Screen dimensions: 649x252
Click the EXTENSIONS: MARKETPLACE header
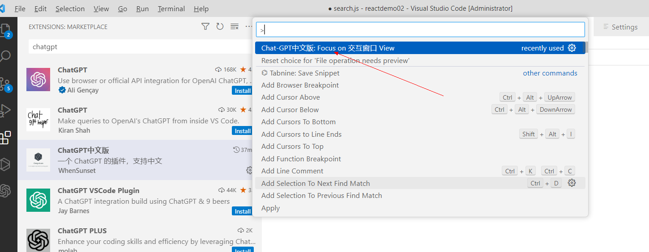(x=68, y=27)
